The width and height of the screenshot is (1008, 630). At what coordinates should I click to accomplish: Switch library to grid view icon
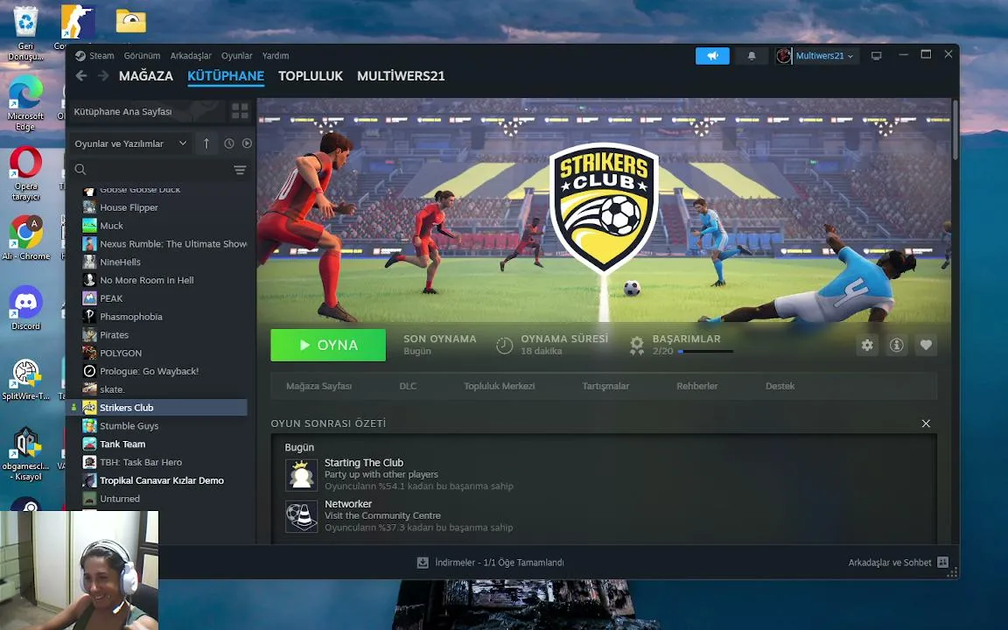click(240, 111)
